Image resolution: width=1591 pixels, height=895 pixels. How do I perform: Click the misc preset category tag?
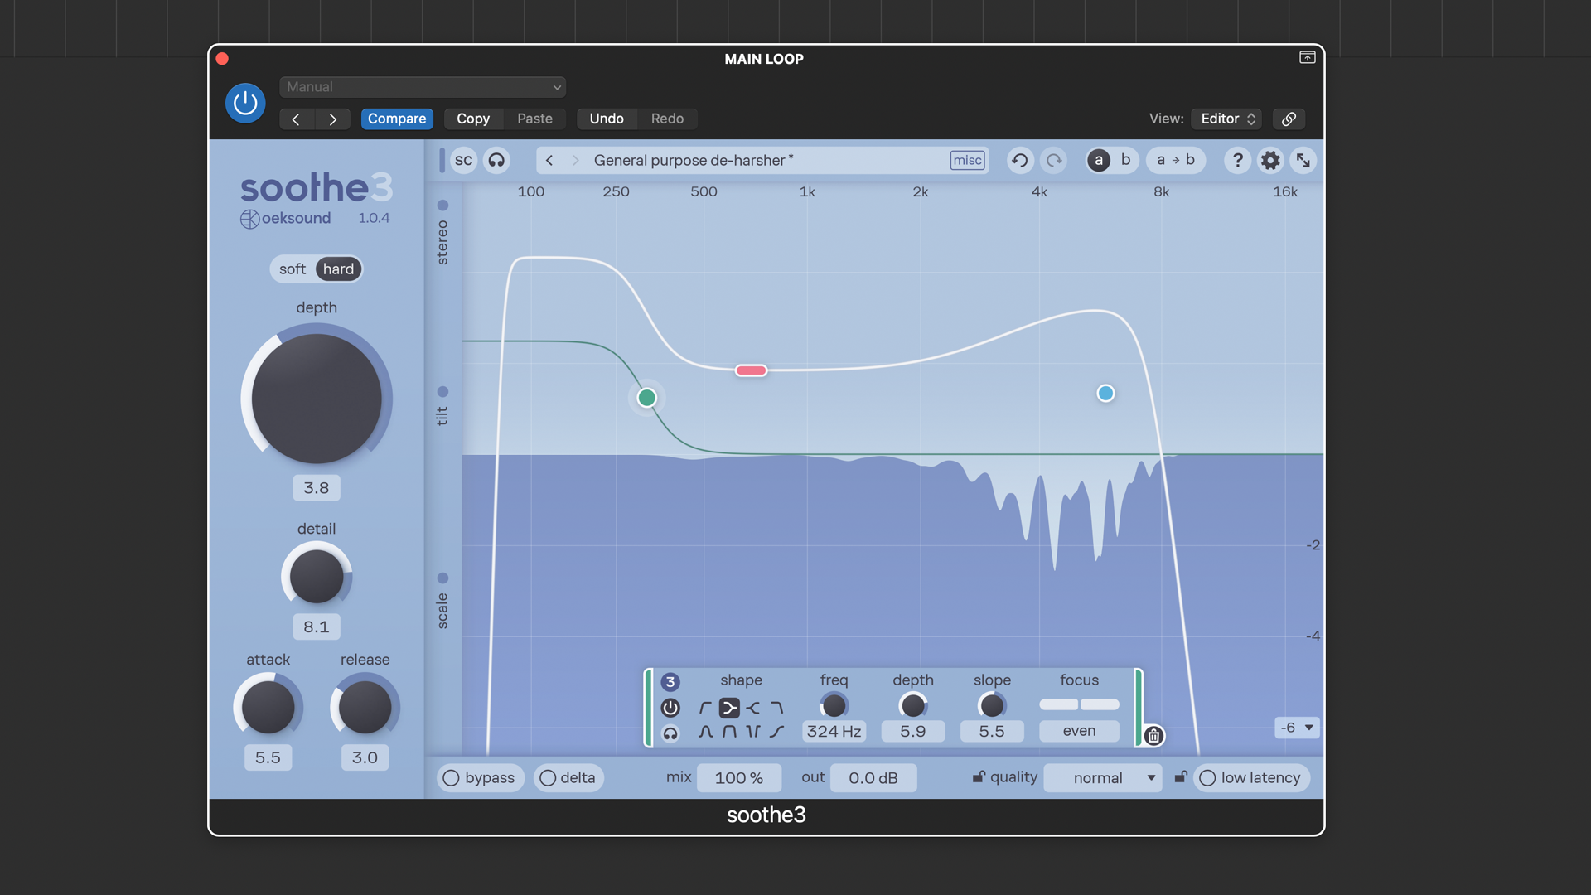[967, 161]
